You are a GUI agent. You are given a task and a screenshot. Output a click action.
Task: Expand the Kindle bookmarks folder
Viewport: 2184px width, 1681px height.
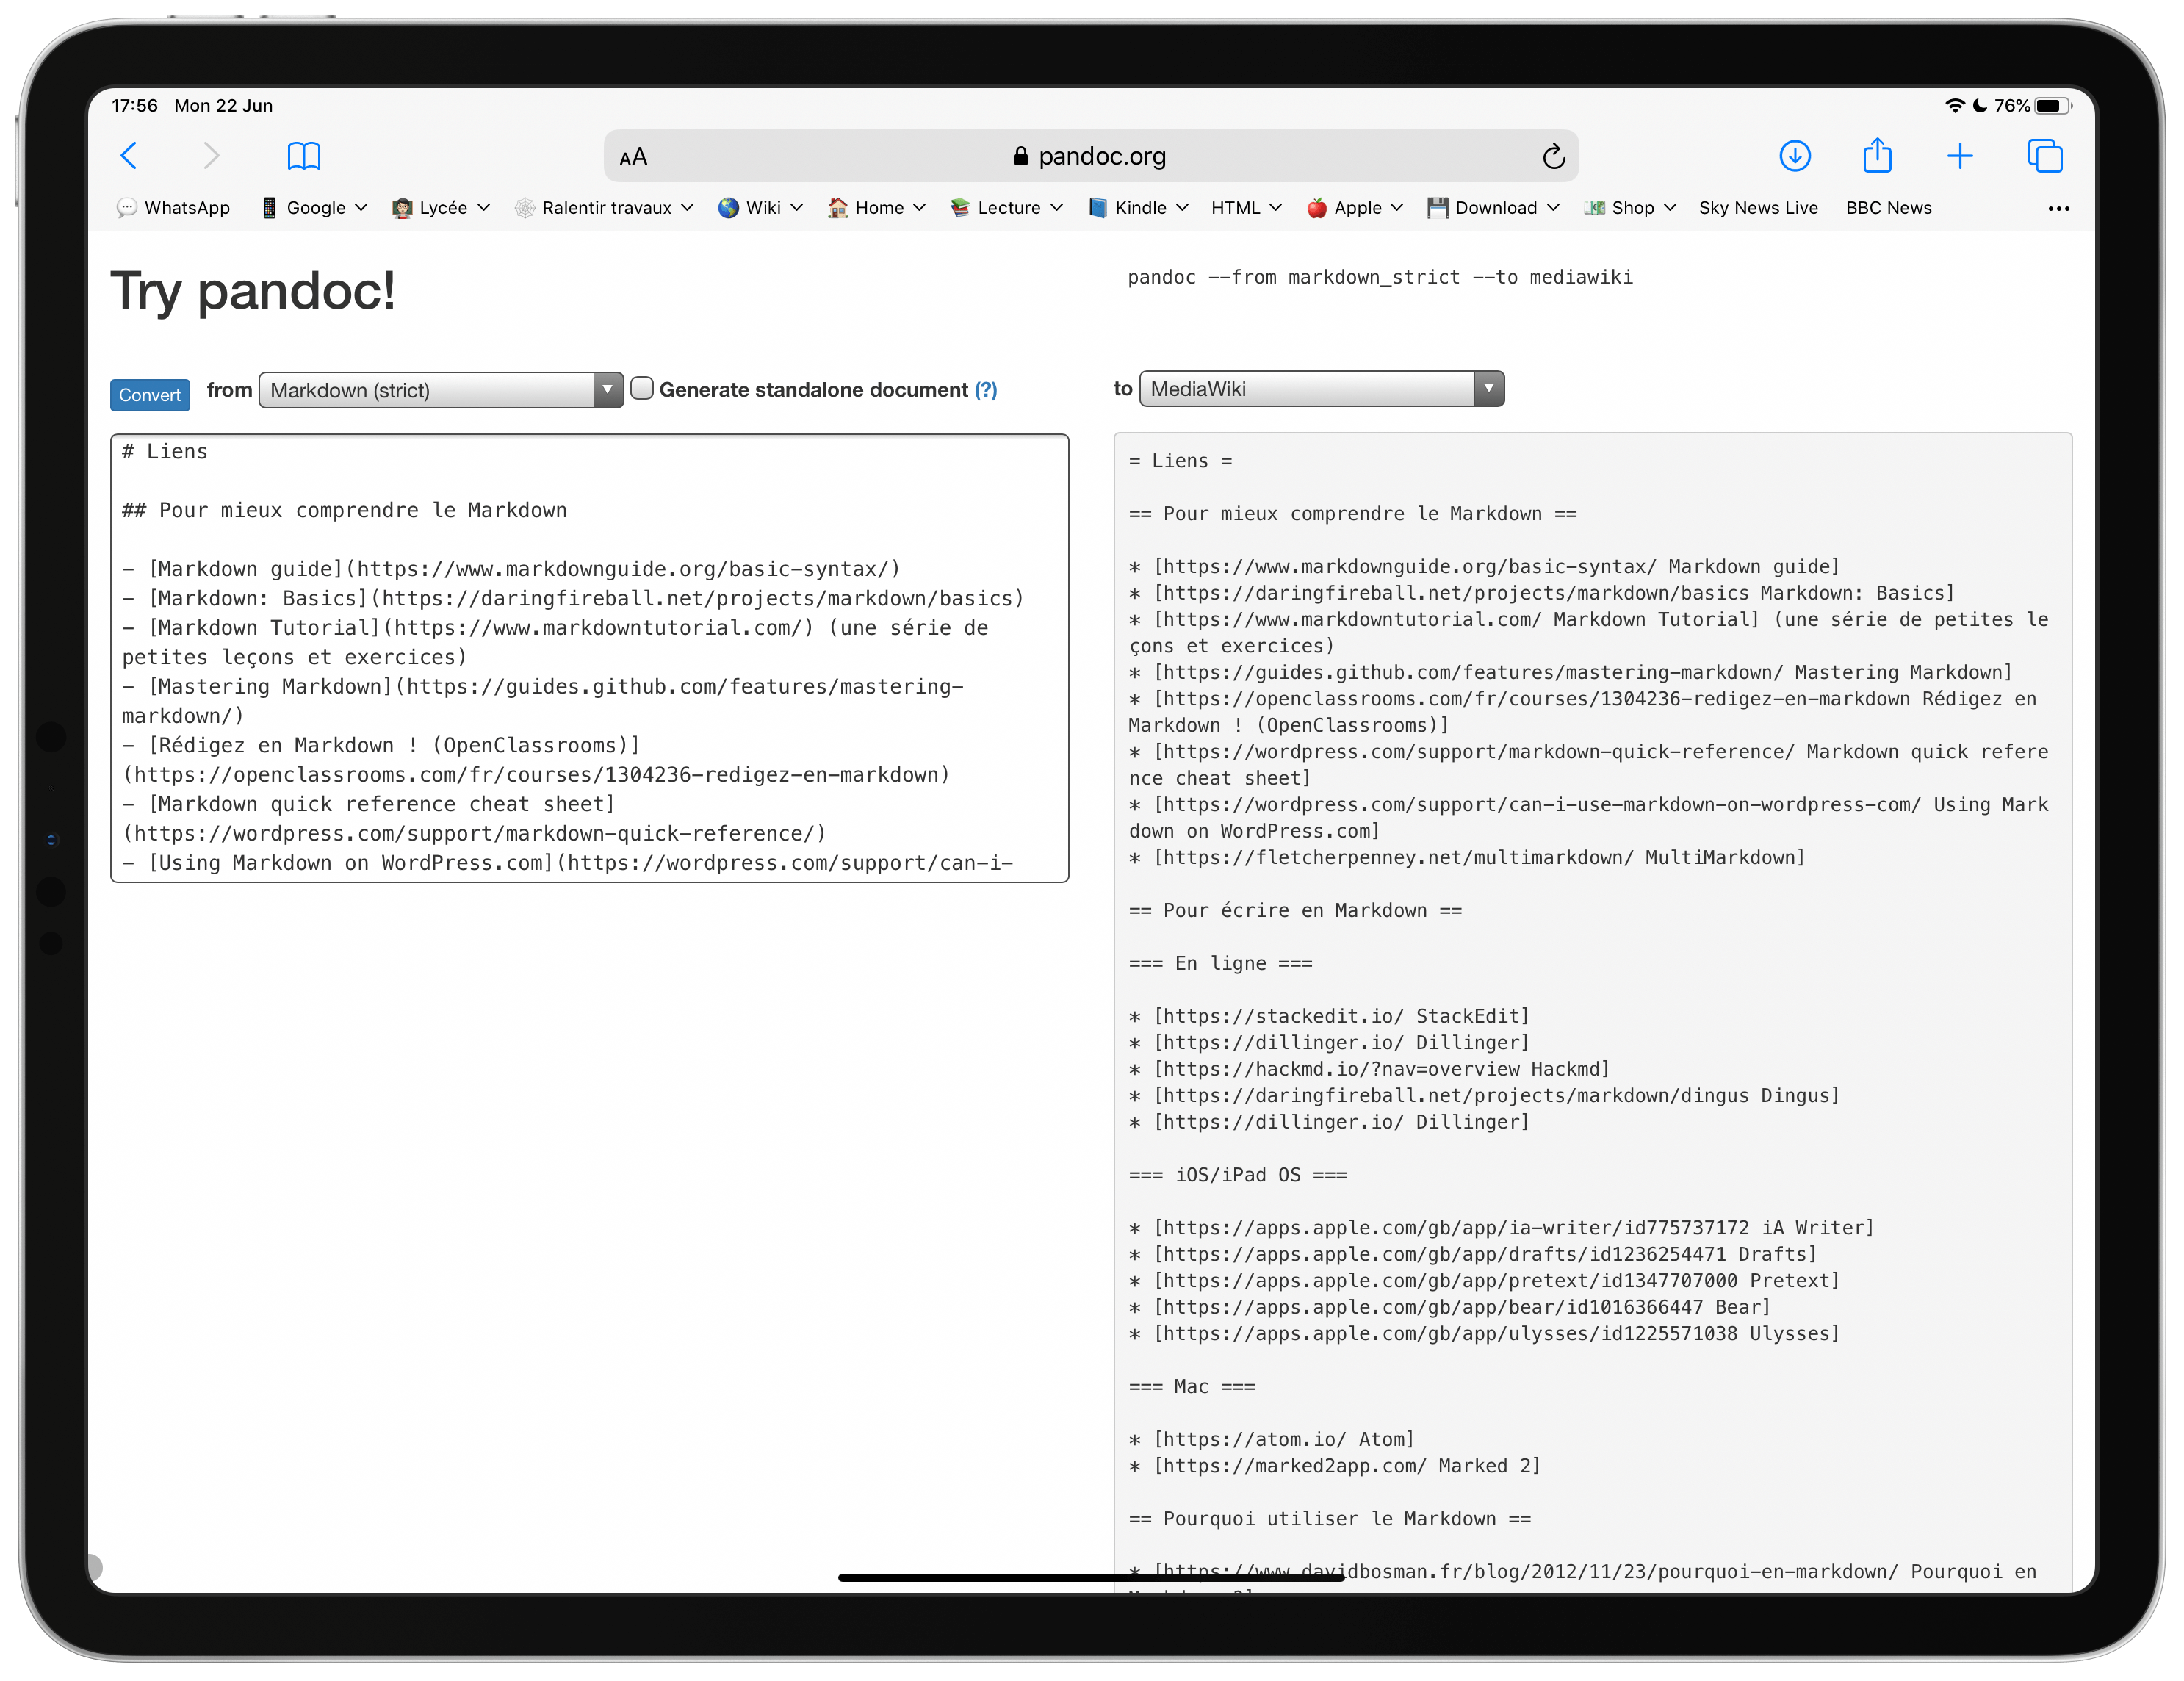click(x=1139, y=208)
